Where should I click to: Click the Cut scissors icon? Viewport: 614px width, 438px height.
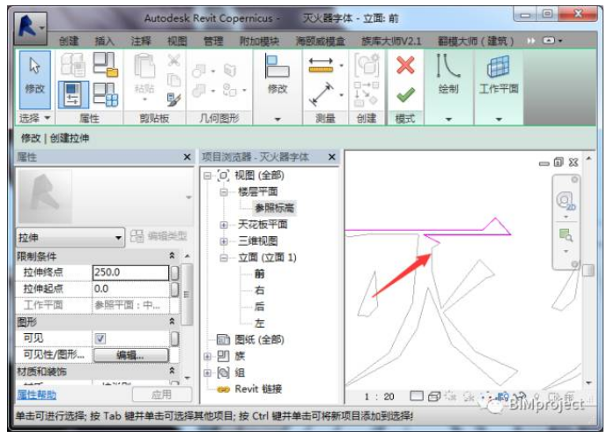174,60
